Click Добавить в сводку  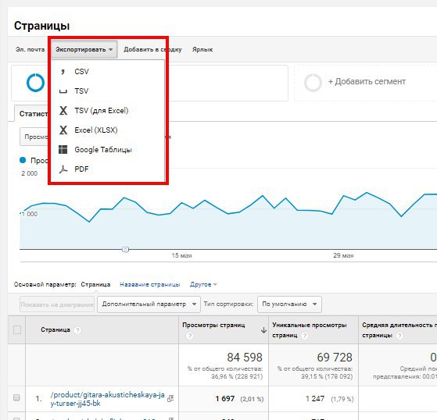point(152,49)
